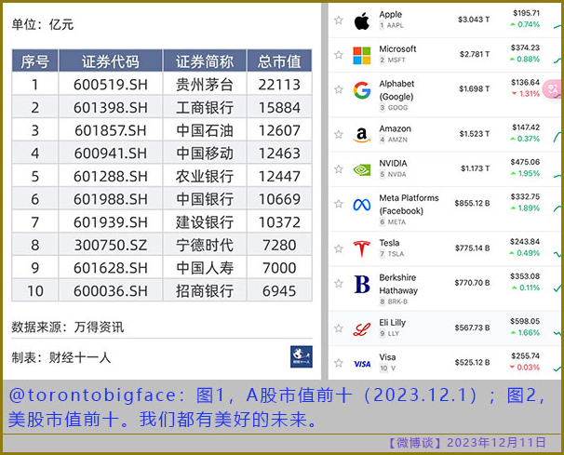
Task: Click the Tesla logo icon
Action: click(x=361, y=249)
